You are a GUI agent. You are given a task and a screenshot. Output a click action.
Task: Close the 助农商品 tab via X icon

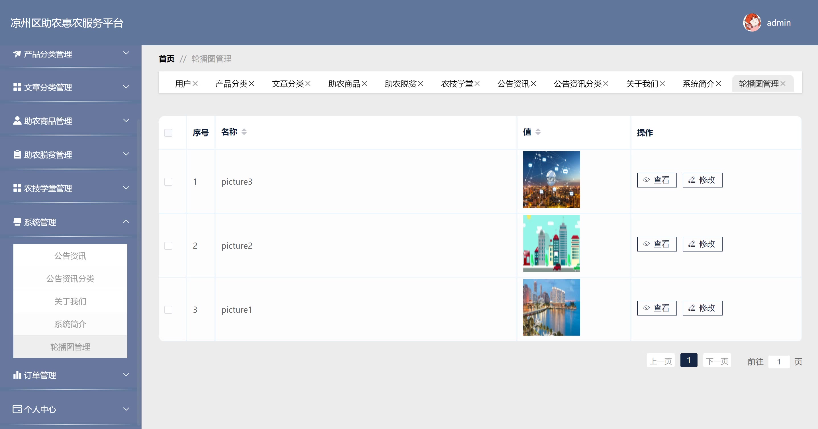click(364, 84)
